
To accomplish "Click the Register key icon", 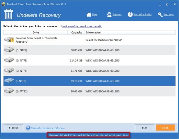I will click(161, 15).
